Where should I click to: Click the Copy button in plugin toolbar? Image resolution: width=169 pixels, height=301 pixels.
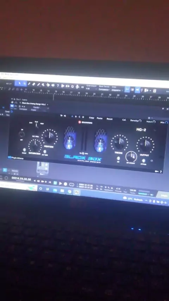coord(92,118)
